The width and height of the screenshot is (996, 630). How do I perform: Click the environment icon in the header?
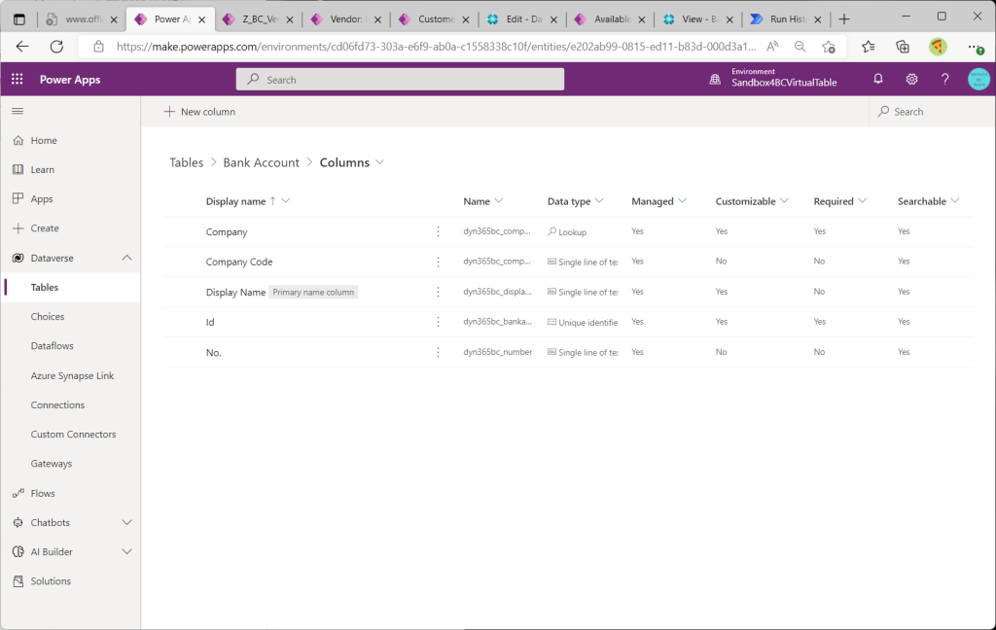[715, 80]
